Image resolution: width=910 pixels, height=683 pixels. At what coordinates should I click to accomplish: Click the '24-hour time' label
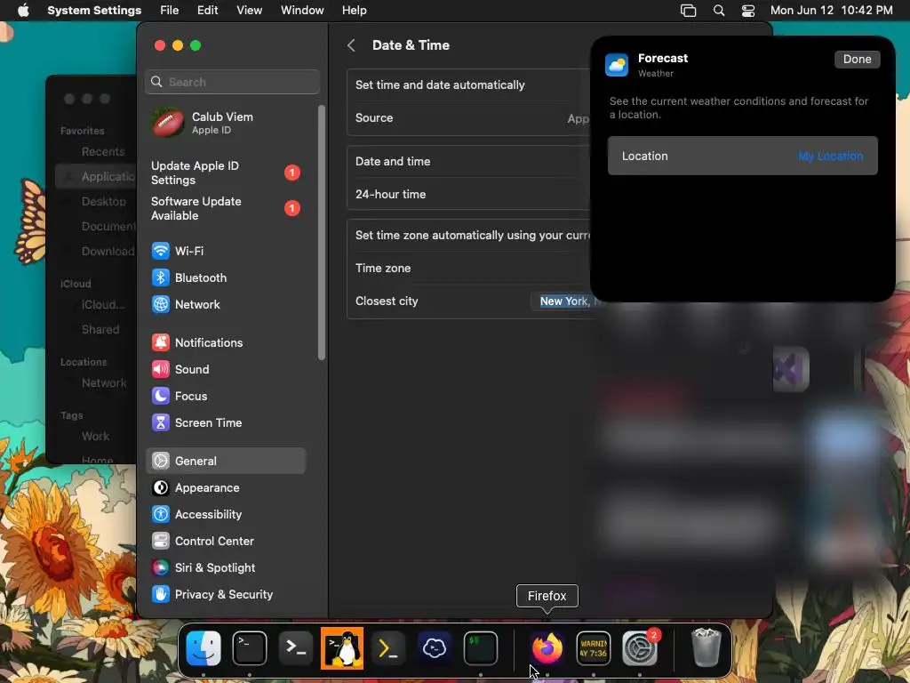(x=391, y=195)
